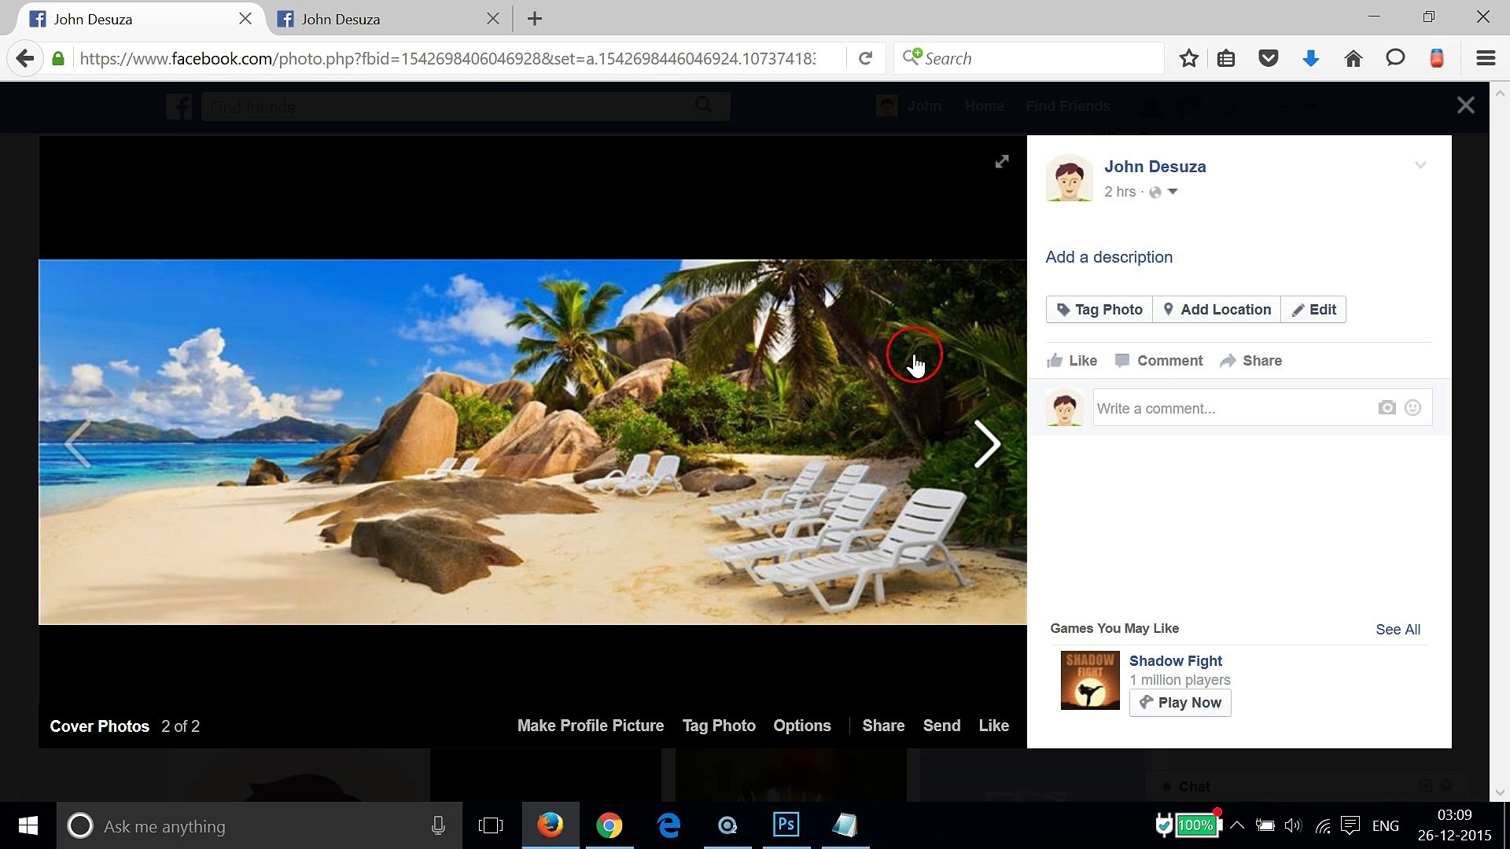The width and height of the screenshot is (1510, 849).
Task: Click the emoji smiley in comment box
Action: pos(1413,407)
